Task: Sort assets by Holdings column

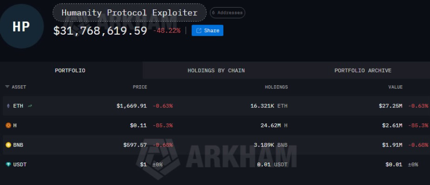Action: 276,87
